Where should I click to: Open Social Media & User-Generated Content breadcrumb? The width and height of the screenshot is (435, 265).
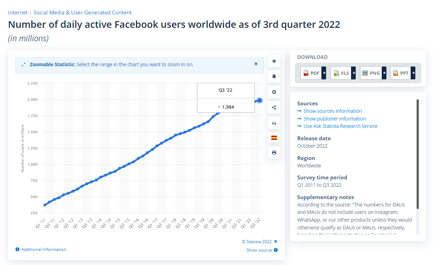pos(83,13)
